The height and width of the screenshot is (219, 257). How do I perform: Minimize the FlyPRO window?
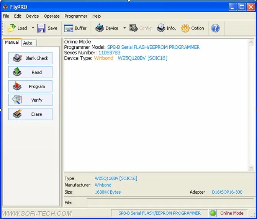[x=232, y=7]
